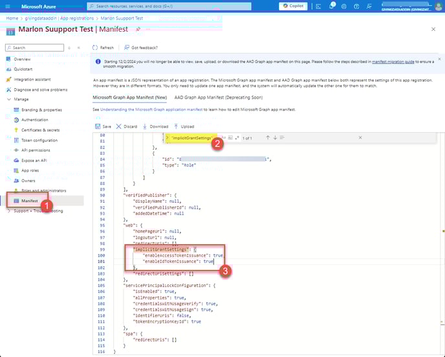Viewport: 445px width, 357px height.
Task: Save the manifest
Action: [103, 126]
